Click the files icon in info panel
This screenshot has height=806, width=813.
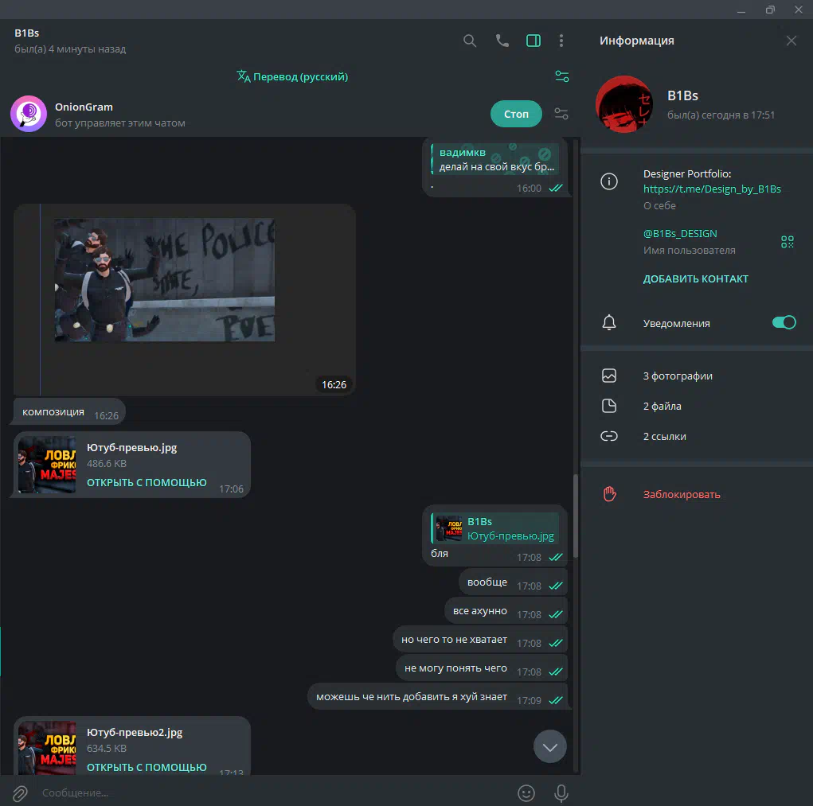608,406
